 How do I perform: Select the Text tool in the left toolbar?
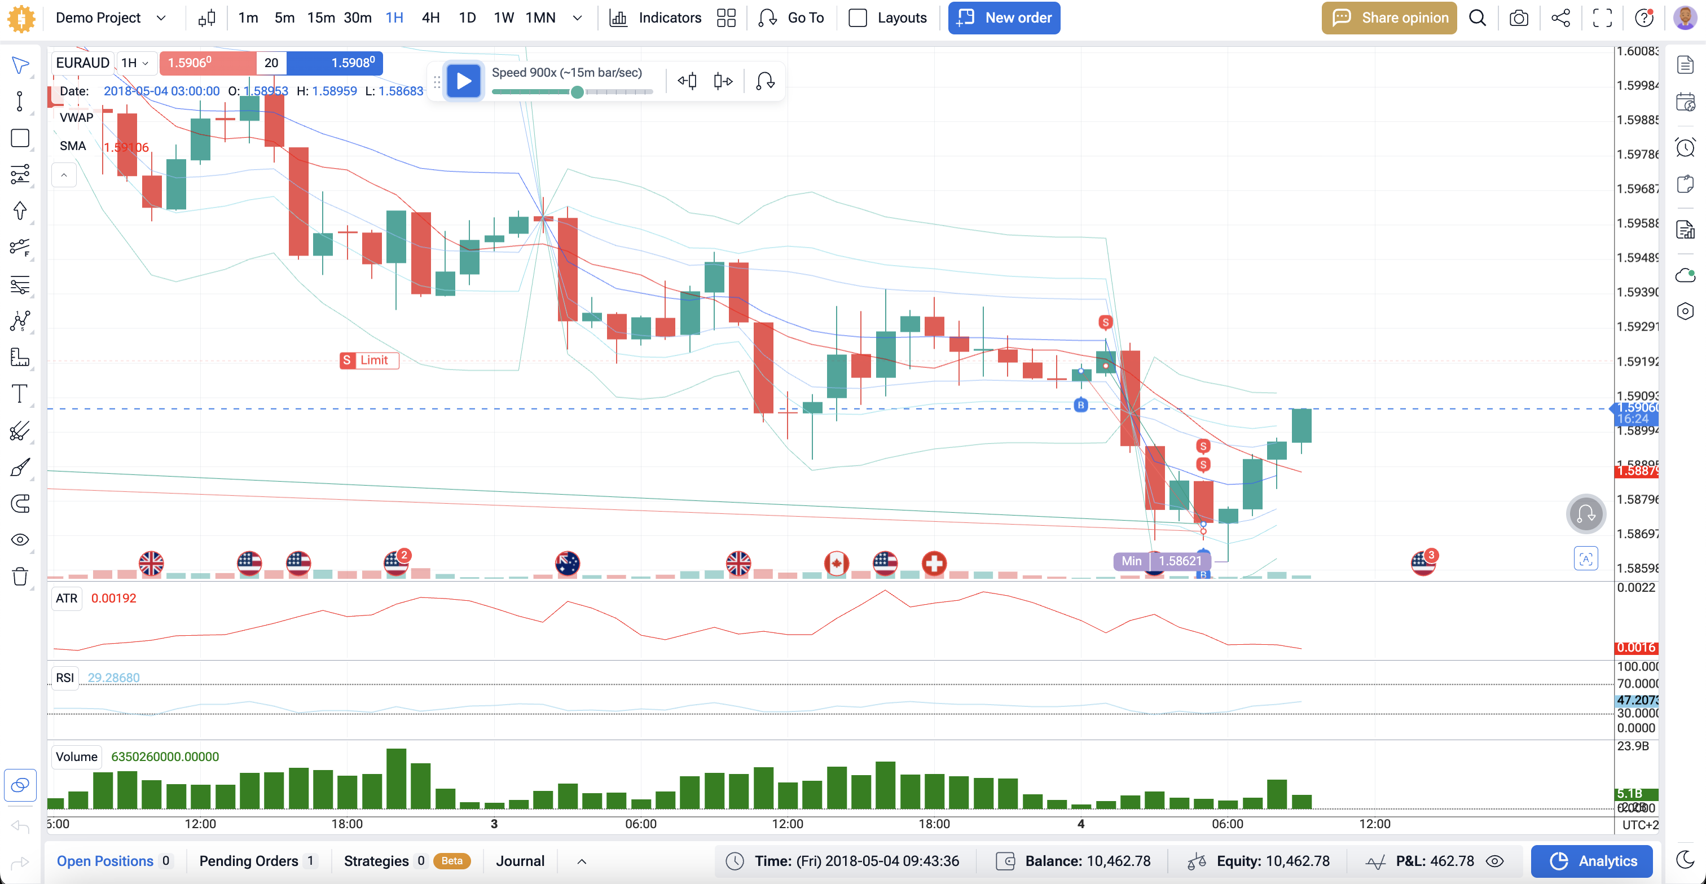[x=20, y=394]
